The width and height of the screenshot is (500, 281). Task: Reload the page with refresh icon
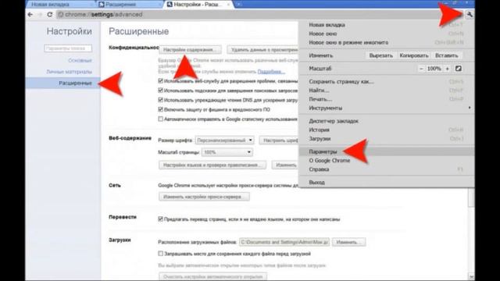[49, 14]
